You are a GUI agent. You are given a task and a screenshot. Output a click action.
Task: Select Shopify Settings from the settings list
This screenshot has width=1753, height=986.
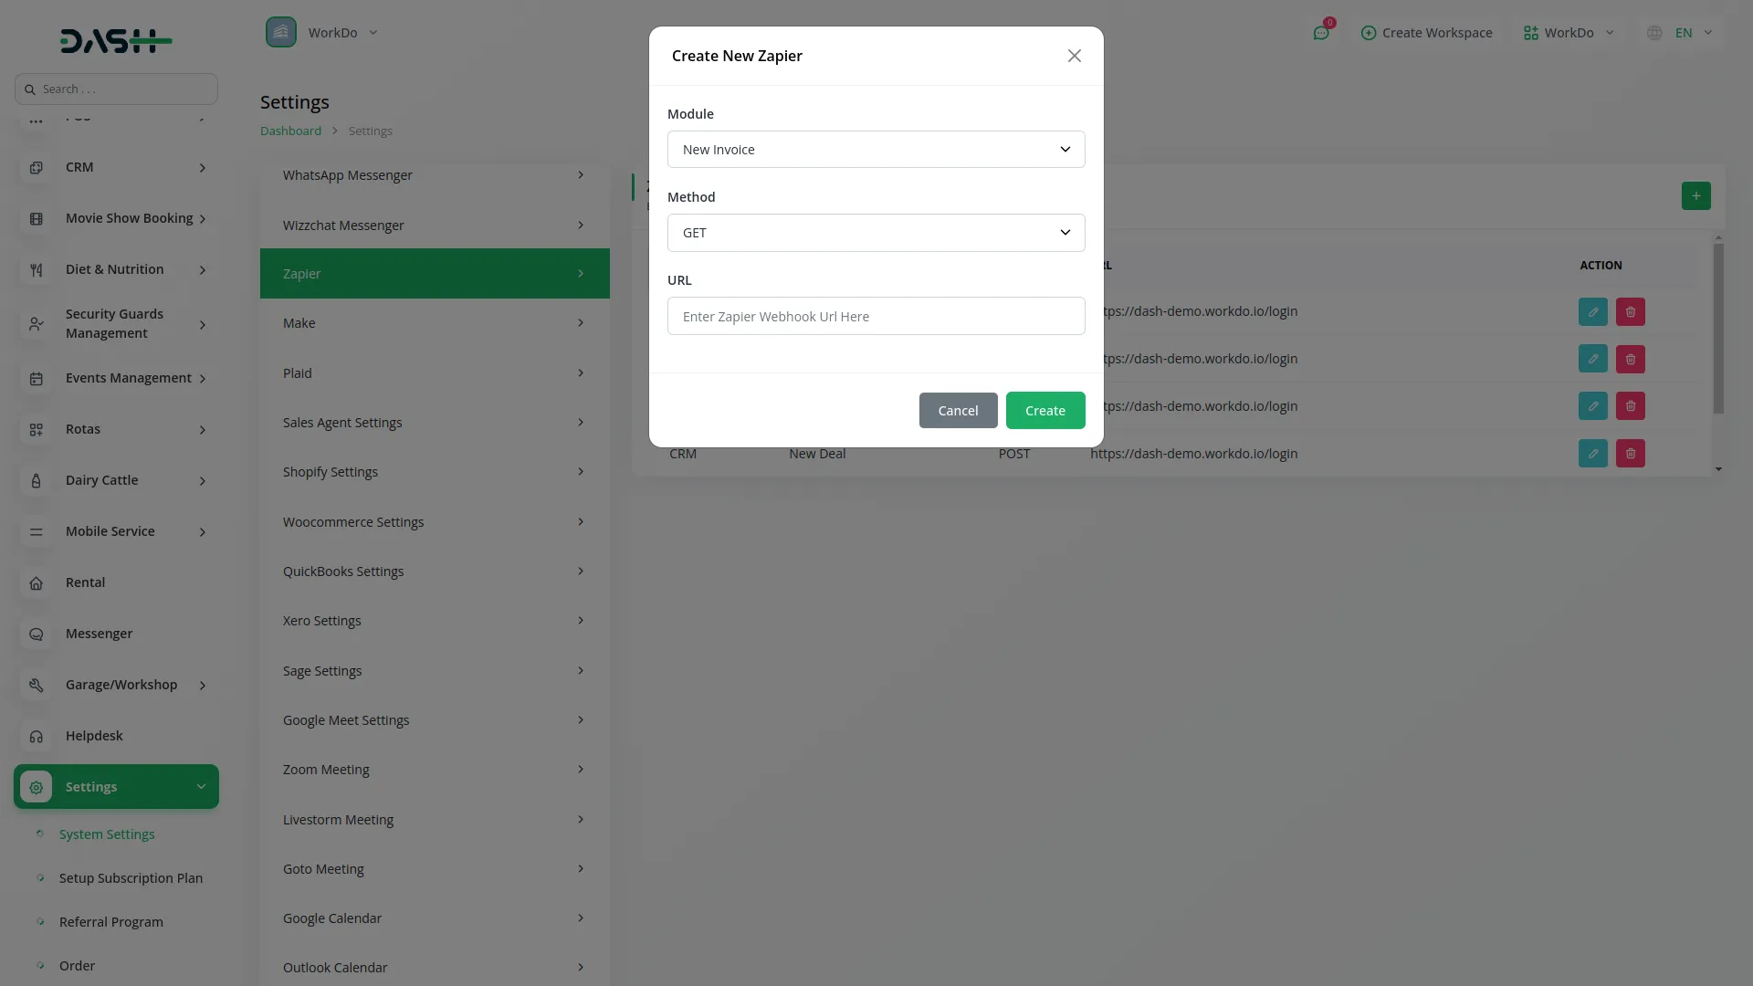[x=435, y=471]
